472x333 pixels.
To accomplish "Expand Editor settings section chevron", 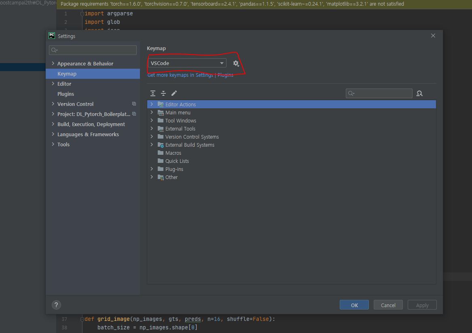I will pos(53,84).
